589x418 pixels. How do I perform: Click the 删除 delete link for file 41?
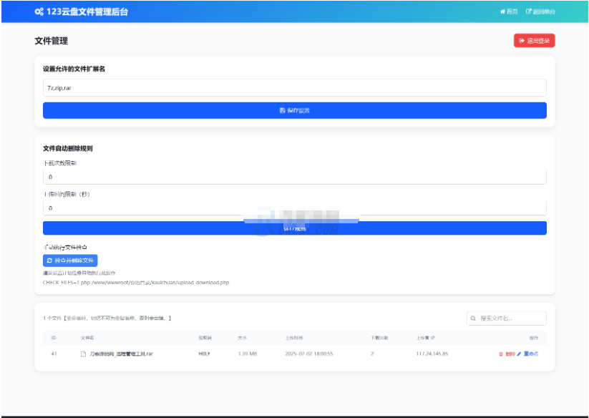(x=510, y=354)
